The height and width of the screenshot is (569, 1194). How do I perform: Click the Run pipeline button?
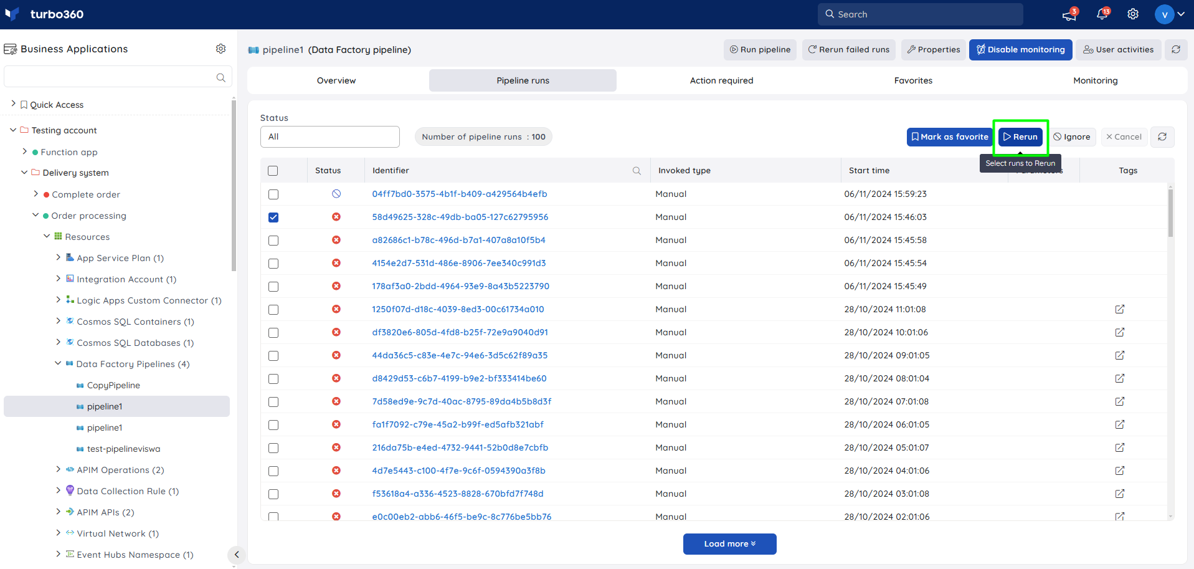pos(760,50)
